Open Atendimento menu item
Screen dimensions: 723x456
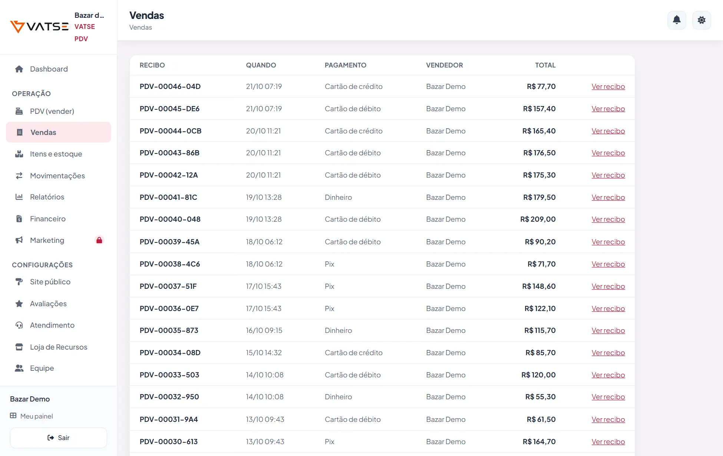(x=59, y=325)
